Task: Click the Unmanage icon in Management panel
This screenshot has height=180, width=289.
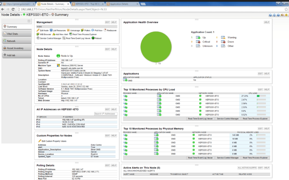Action: tap(68, 30)
